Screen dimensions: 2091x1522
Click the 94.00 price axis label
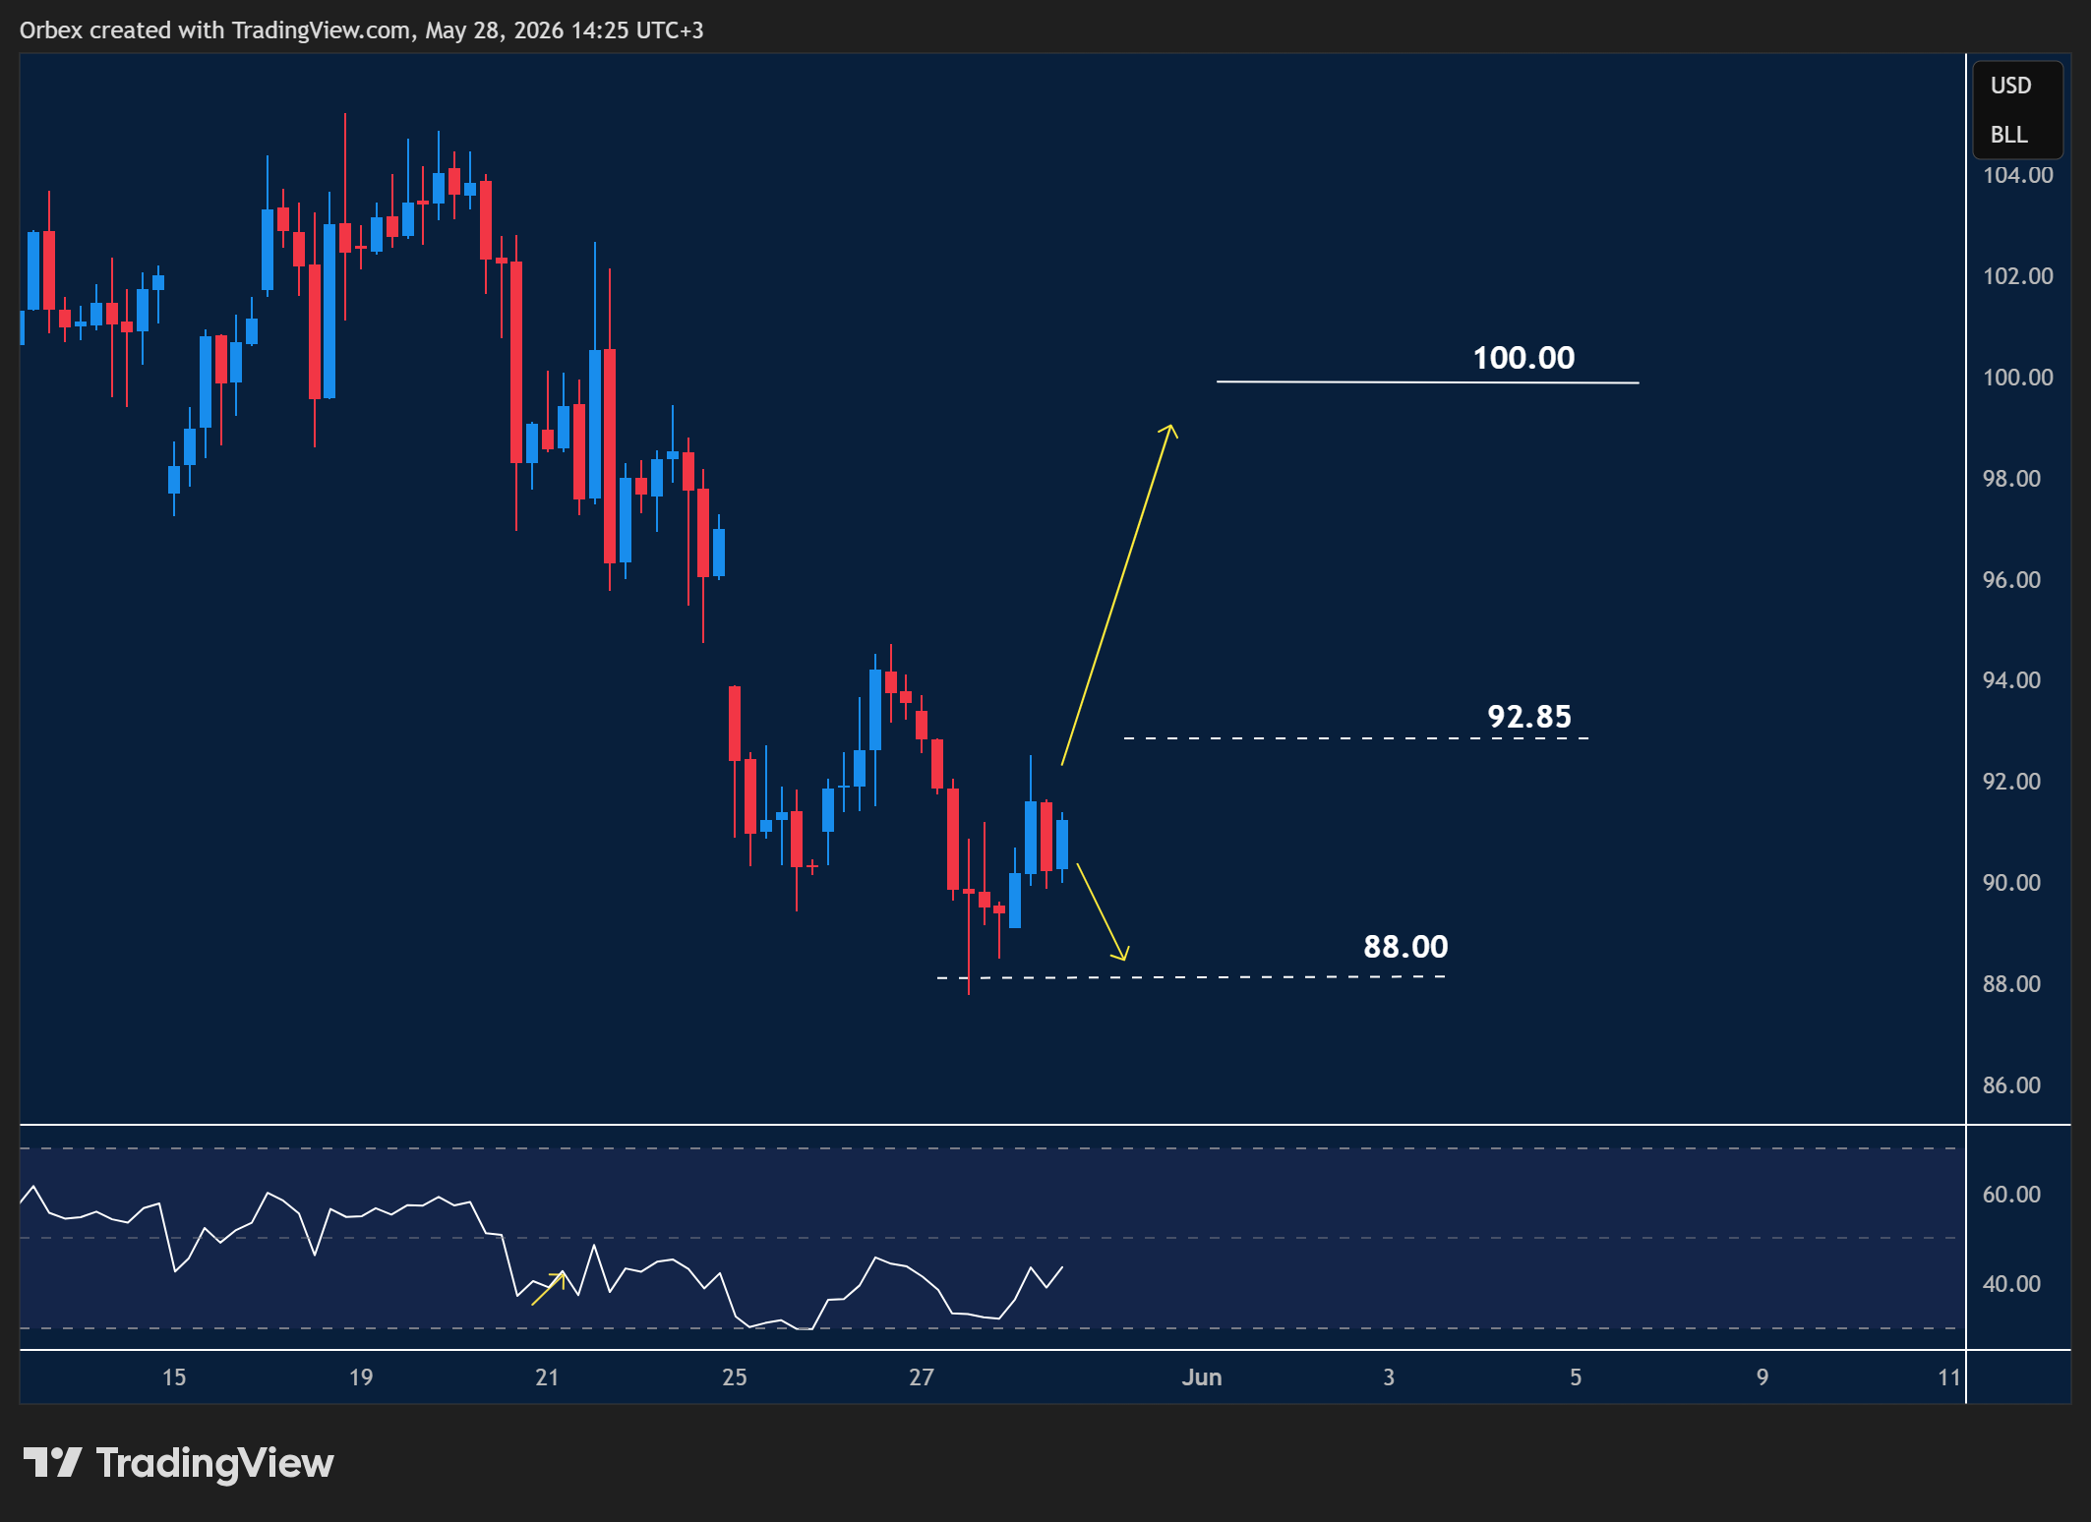2011,680
